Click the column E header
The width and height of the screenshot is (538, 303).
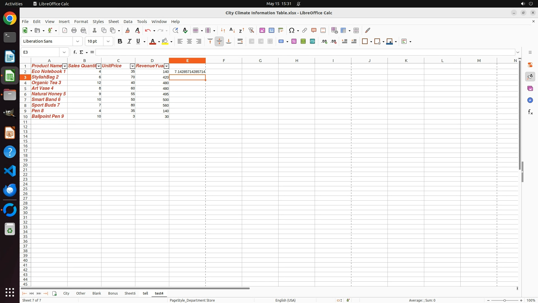click(187, 60)
